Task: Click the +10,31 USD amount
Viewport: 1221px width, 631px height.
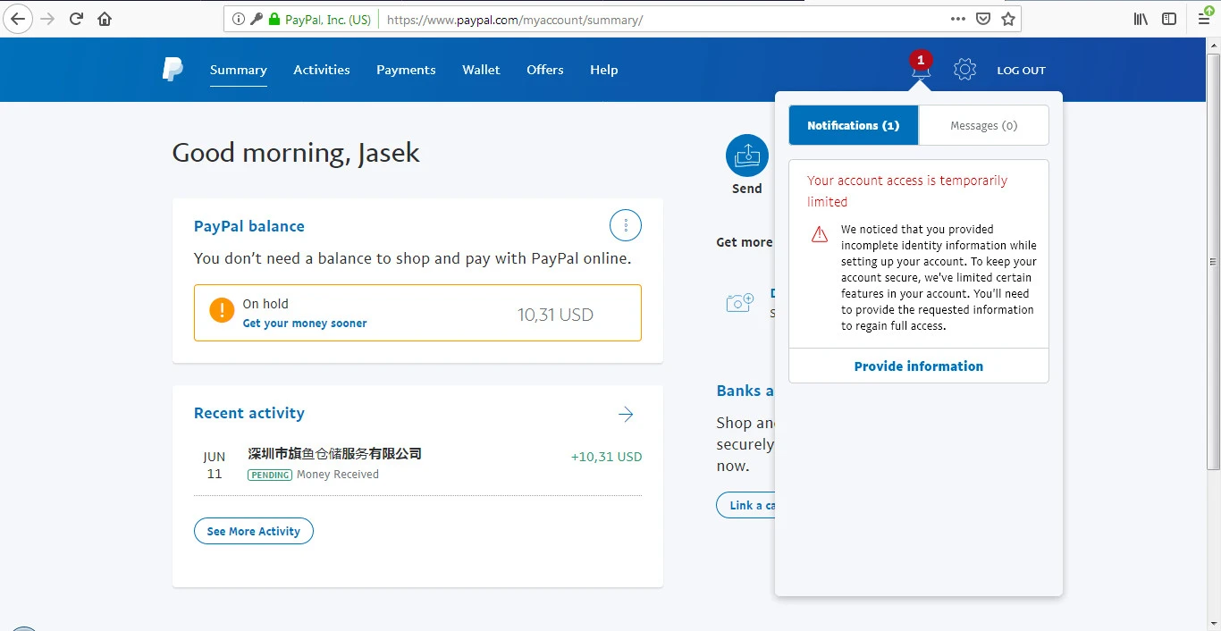Action: point(607,457)
